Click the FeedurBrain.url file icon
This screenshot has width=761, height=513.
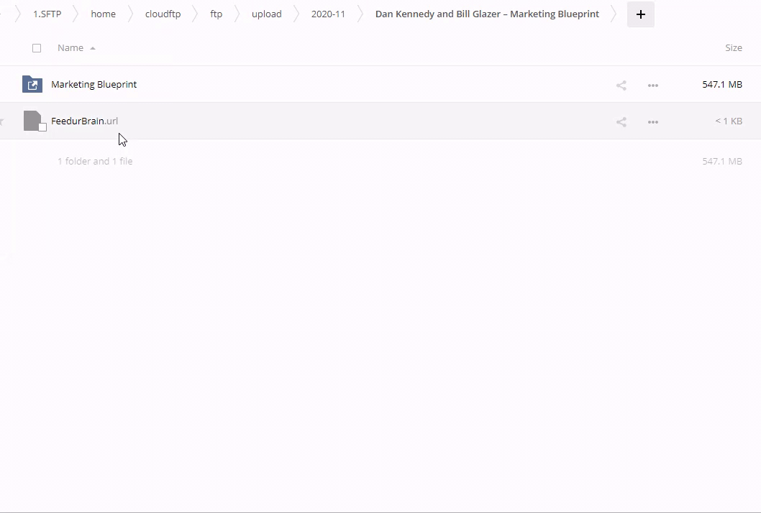(x=32, y=120)
